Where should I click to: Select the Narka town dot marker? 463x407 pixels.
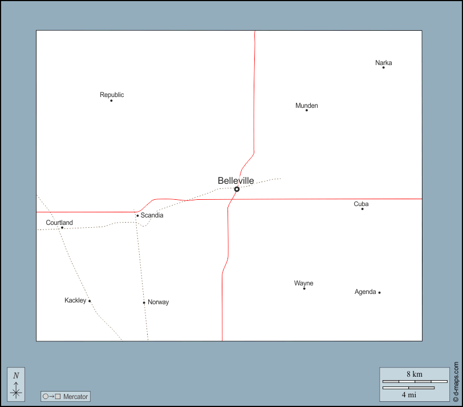383,67
